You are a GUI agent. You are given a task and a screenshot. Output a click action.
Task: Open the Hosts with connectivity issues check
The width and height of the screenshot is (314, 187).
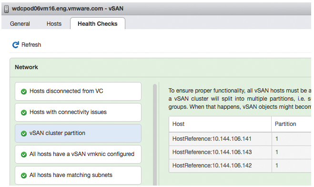click(x=78, y=112)
